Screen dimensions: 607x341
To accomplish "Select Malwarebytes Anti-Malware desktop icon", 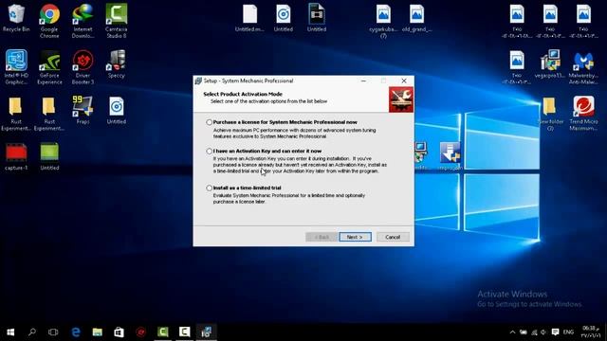I will click(583, 68).
